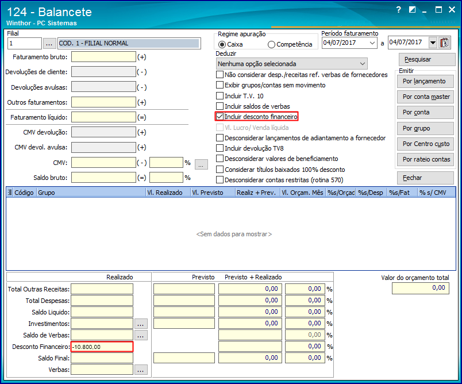
Task: Toggle Considerar títulos baixados 100% desconto
Action: (220, 170)
